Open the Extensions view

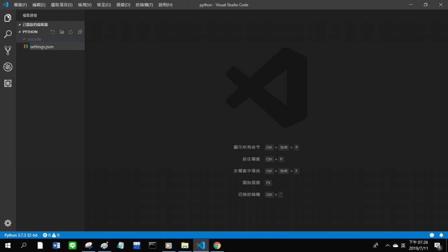pyautogui.click(x=8, y=83)
